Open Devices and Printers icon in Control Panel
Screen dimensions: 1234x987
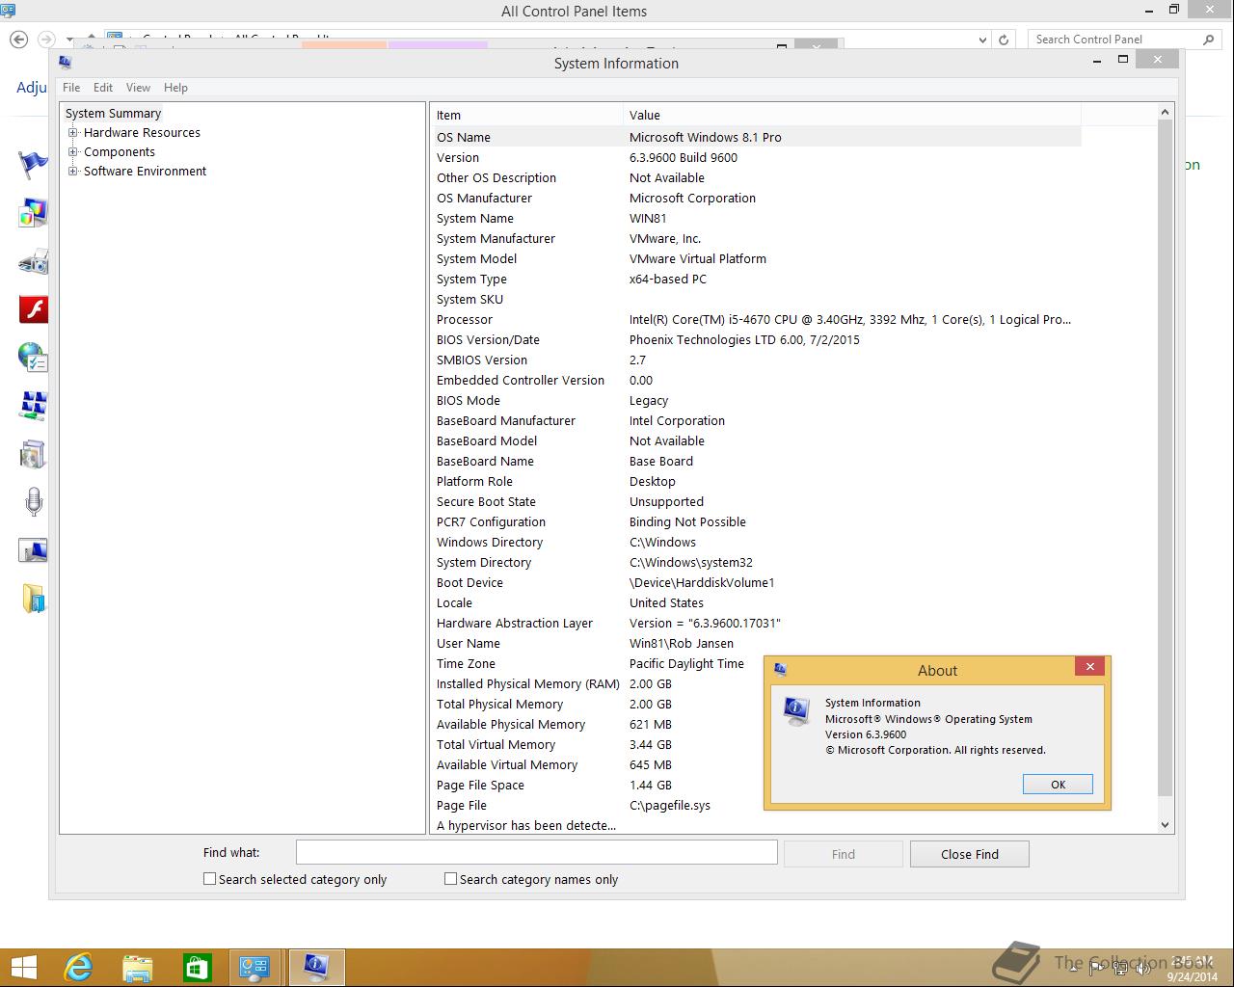tap(33, 261)
